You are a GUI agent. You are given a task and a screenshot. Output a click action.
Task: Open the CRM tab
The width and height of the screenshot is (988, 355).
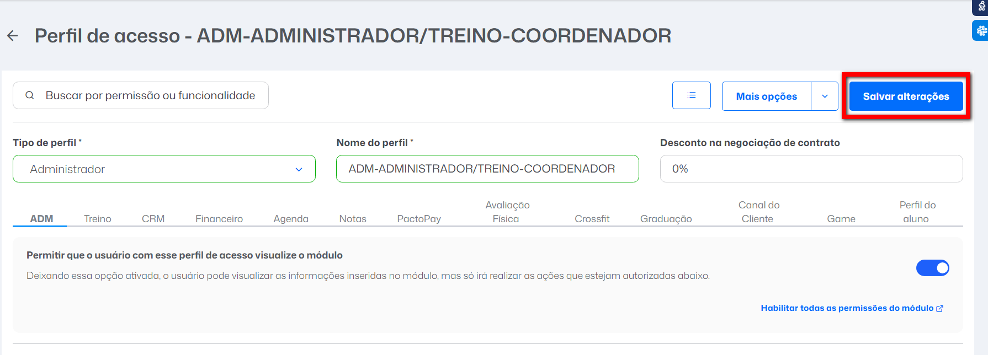(153, 219)
